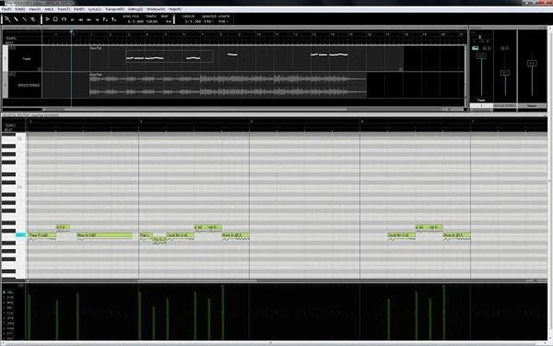This screenshot has height=346, width=553.
Task: Select the arrow pointer tool in toolbar
Action: 7,19
